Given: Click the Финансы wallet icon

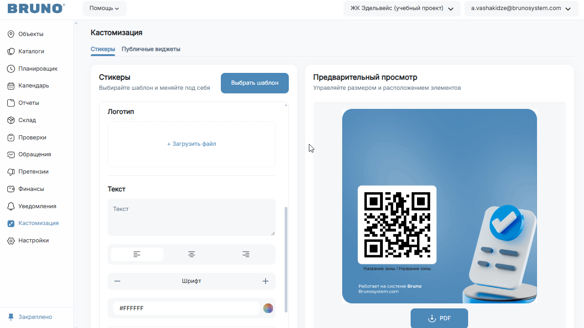Looking at the screenshot, I should (11, 189).
